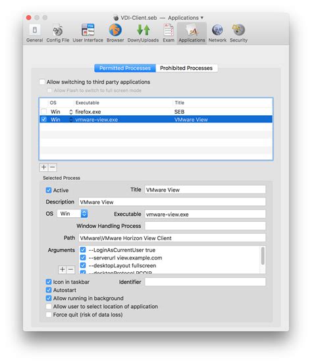Select the firefox.exe executable cell
312x364 pixels.
click(88, 112)
